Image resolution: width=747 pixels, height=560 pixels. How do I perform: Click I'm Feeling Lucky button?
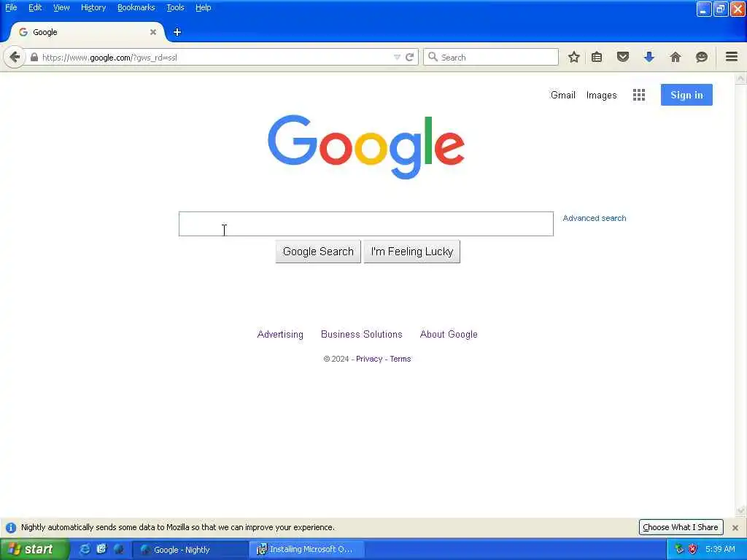tap(412, 252)
